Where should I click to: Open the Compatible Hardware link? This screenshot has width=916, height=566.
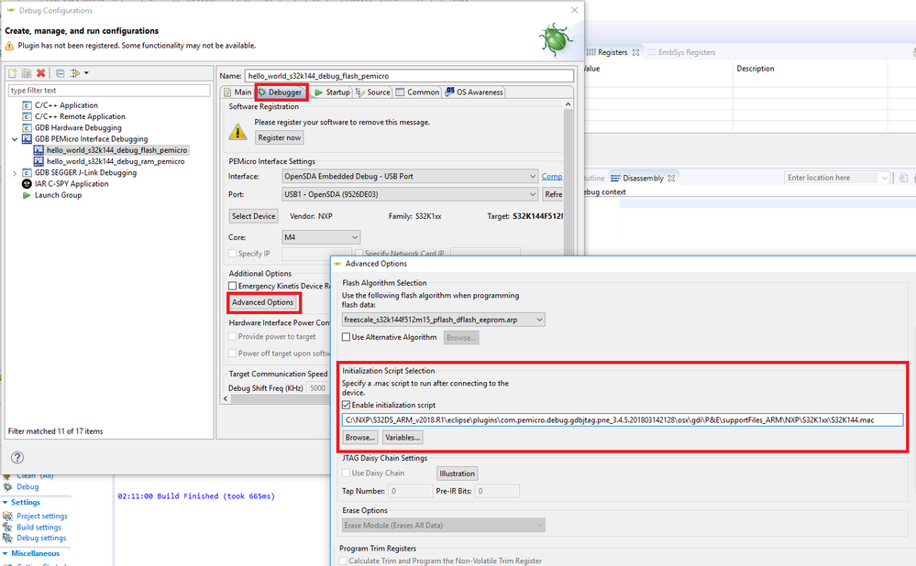[x=552, y=176]
